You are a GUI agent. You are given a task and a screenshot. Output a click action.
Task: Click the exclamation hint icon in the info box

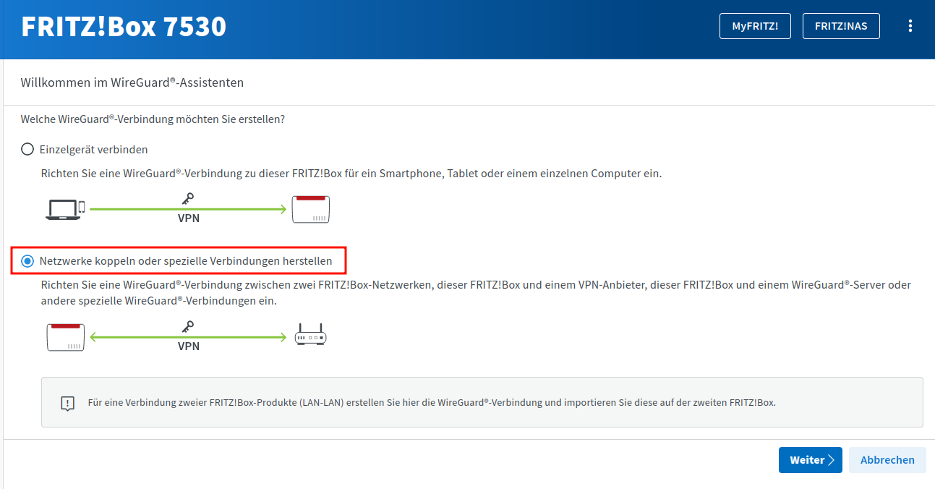point(67,403)
